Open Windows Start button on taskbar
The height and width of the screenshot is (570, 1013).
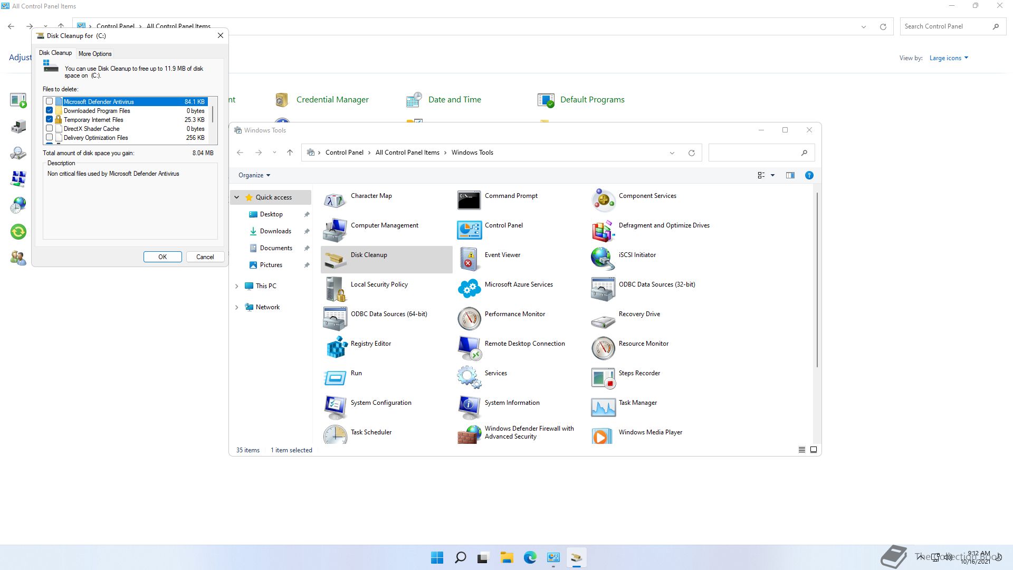pos(437,558)
